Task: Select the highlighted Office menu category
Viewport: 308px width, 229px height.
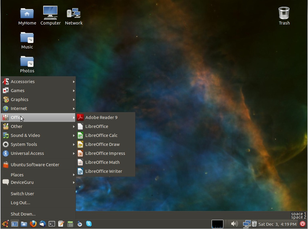Action: [x=38, y=117]
